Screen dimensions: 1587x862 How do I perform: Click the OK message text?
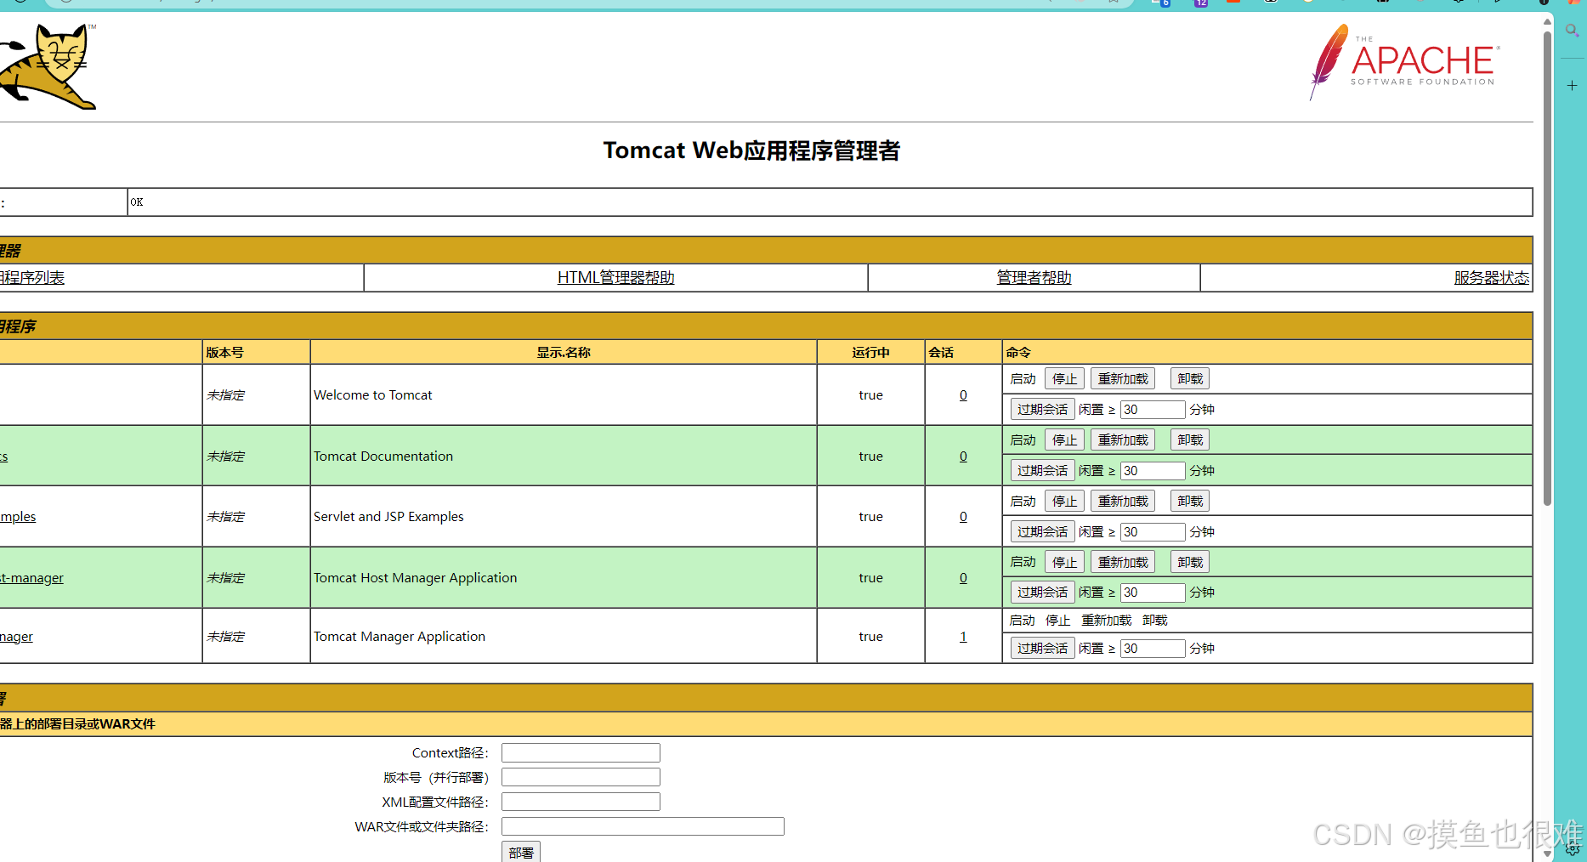click(137, 202)
